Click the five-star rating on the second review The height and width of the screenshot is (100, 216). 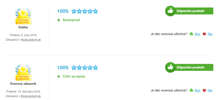click(x=85, y=68)
